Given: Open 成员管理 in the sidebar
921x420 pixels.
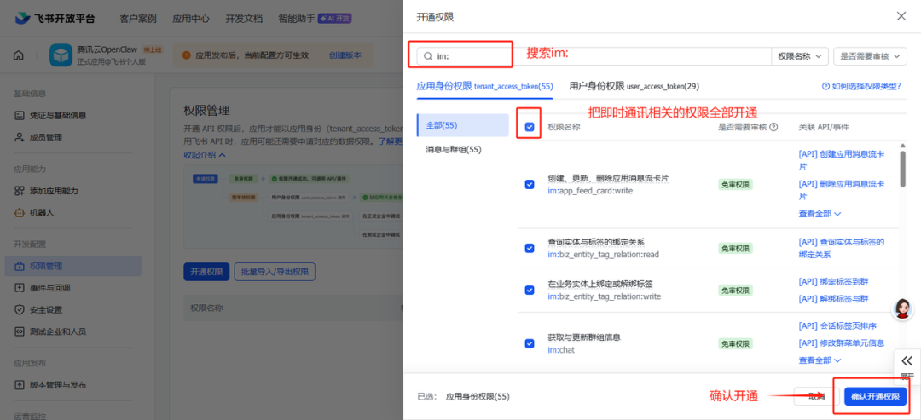Looking at the screenshot, I should point(46,137).
